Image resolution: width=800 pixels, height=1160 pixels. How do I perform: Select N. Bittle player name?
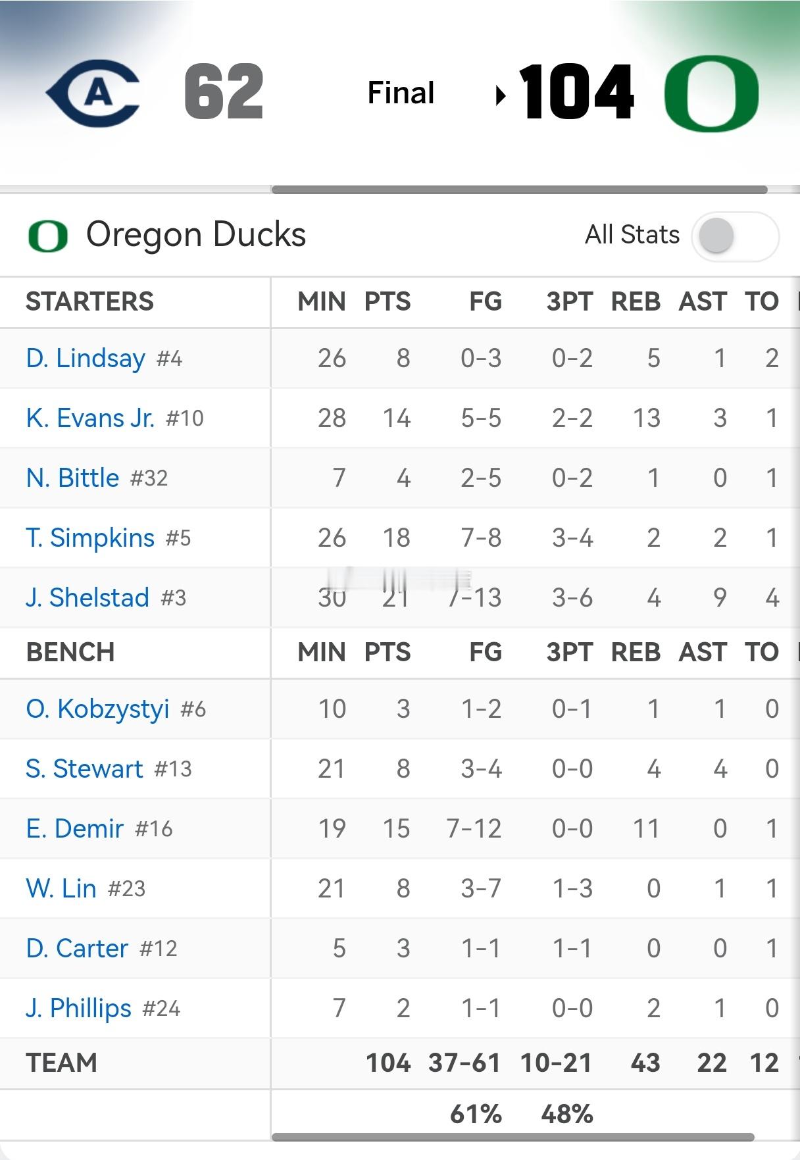72,478
